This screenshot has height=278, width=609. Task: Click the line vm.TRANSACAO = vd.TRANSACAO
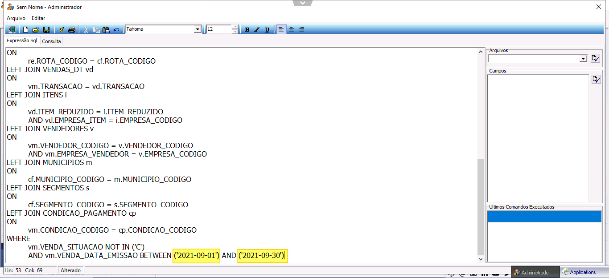point(86,86)
